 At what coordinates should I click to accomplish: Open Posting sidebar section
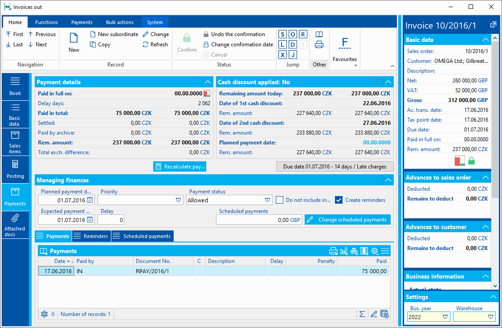(15, 169)
